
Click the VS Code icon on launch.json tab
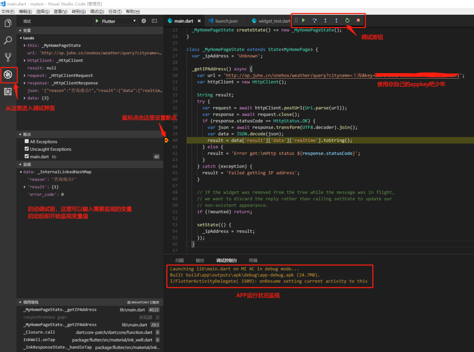tap(211, 21)
